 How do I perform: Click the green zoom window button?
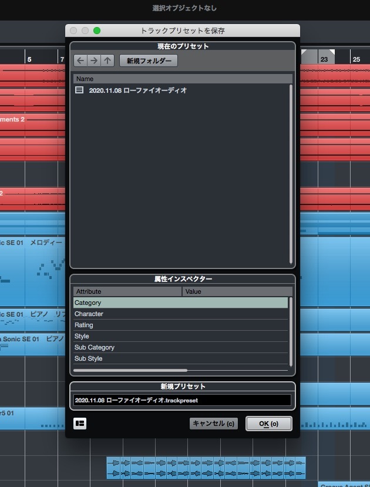click(97, 30)
